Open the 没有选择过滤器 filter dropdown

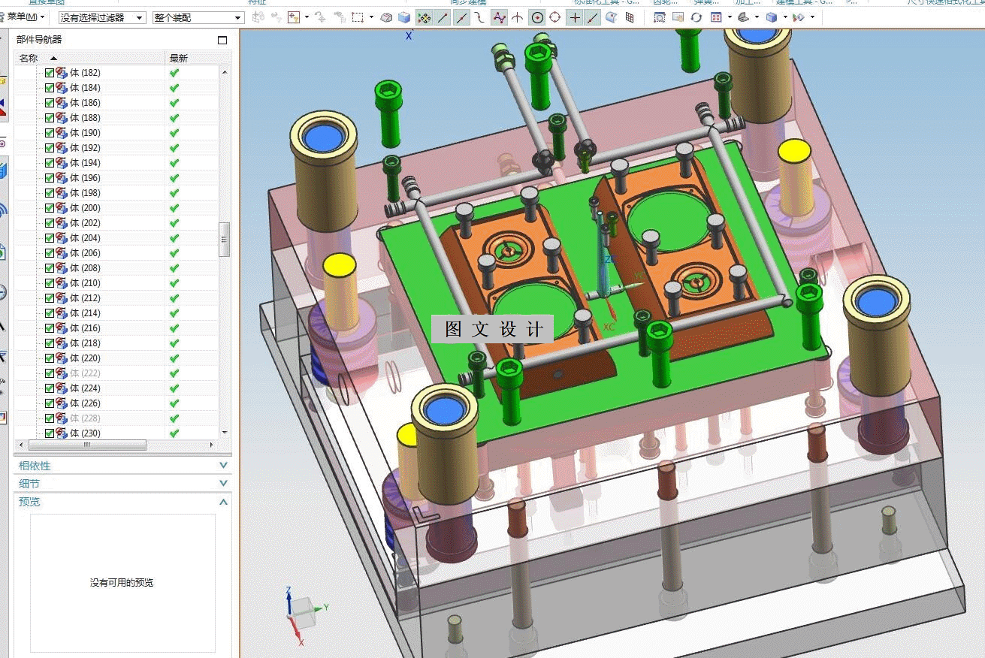pos(102,17)
